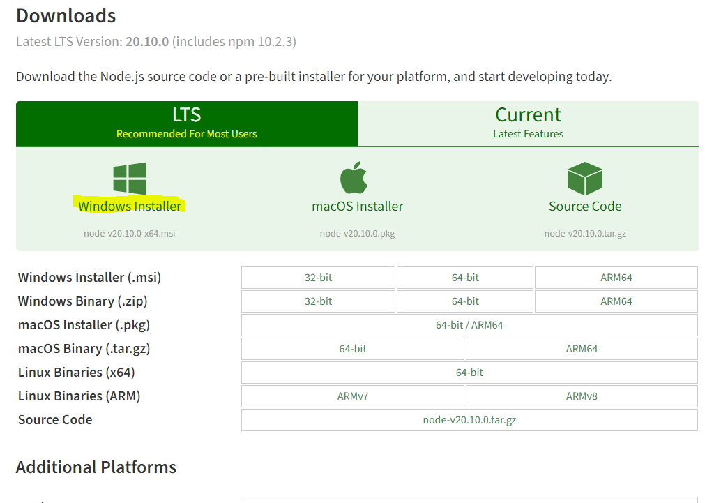Click the Windows Installer (.msi) row label
Viewport: 721px width, 503px height.
[90, 278]
